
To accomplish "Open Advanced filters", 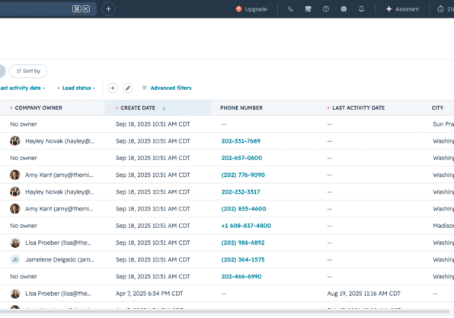I will pyautogui.click(x=167, y=88).
